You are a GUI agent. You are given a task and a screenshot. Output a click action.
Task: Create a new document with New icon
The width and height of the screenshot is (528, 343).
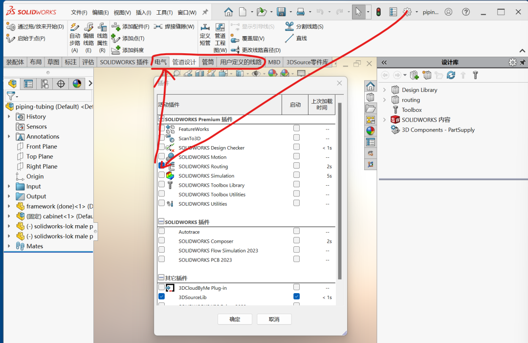pyautogui.click(x=242, y=12)
